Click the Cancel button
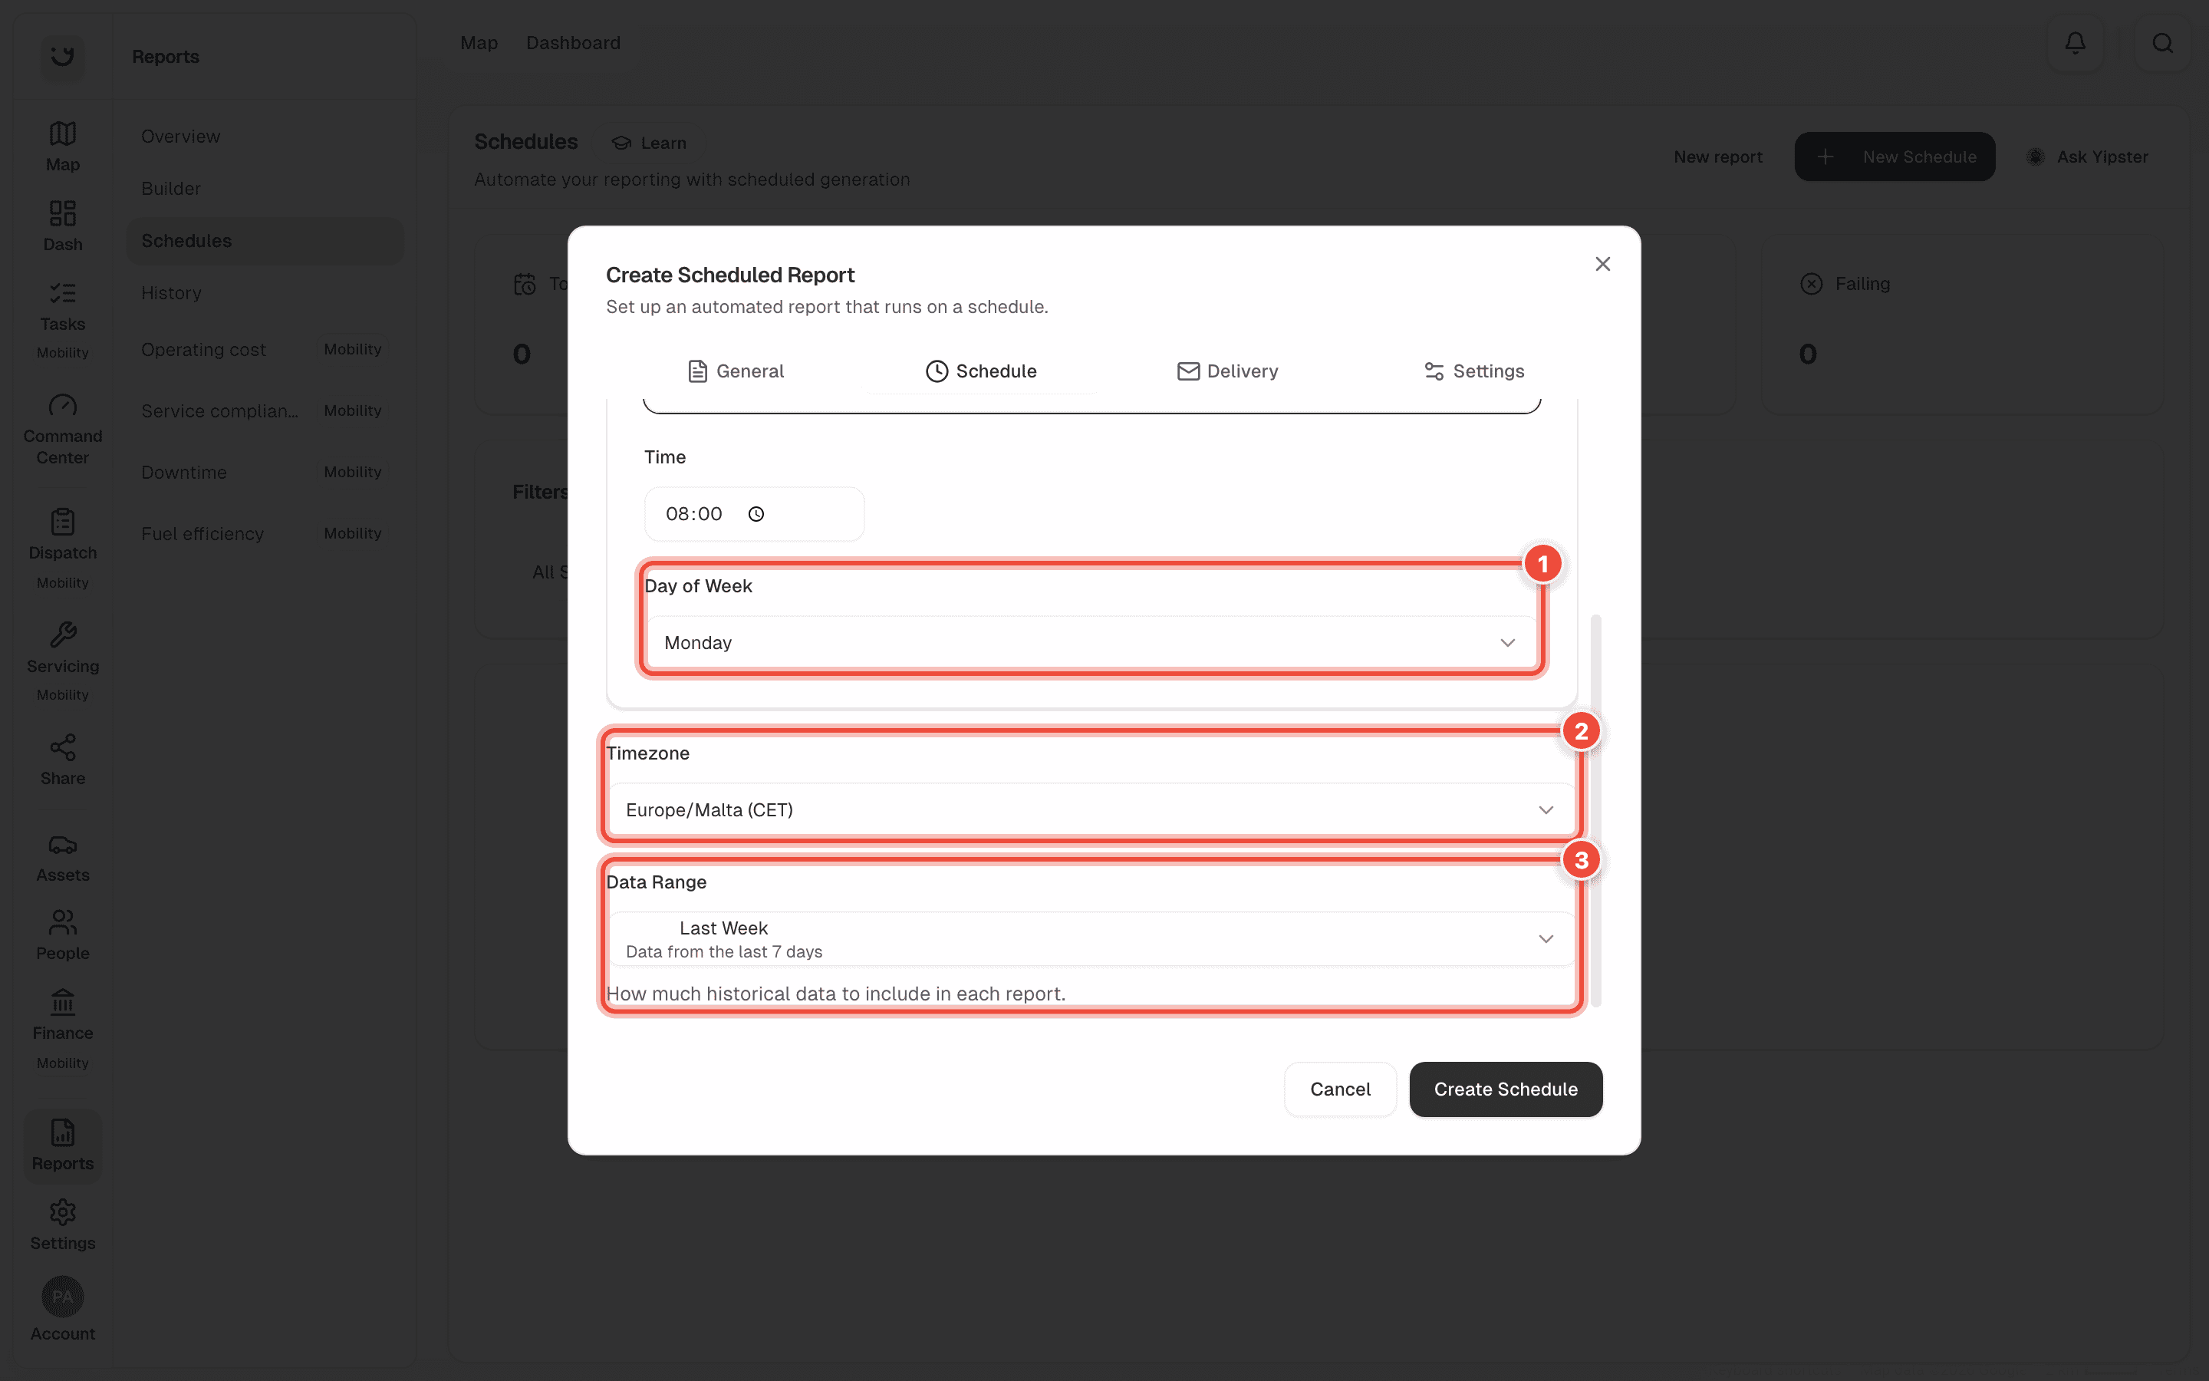The width and height of the screenshot is (2209, 1381). coord(1340,1089)
